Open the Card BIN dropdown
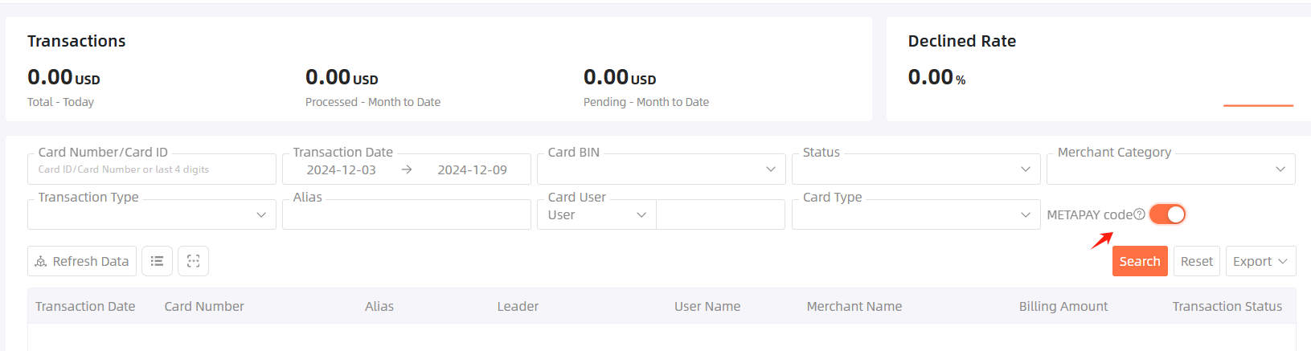Screen dimensions: 1311x351 pyautogui.click(x=662, y=169)
